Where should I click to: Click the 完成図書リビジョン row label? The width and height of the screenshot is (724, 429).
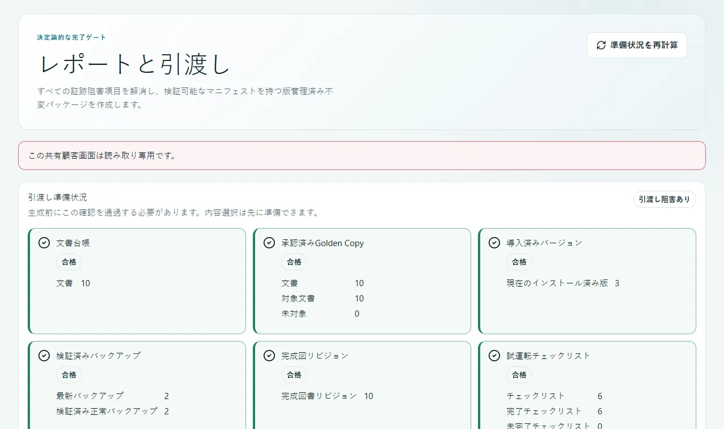click(320, 396)
